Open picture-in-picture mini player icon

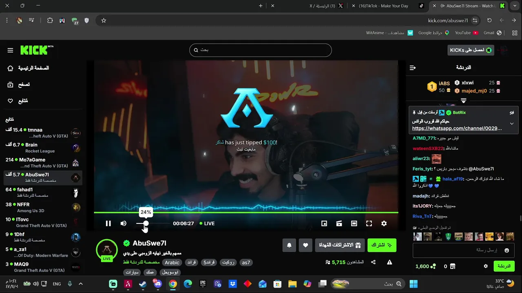point(324,223)
